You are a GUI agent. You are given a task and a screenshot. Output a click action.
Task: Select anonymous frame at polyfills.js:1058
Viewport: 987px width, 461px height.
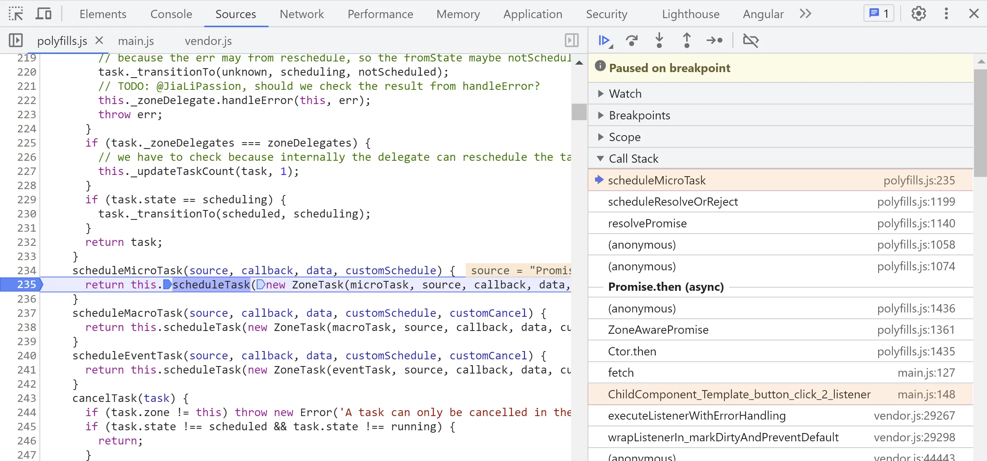click(780, 245)
